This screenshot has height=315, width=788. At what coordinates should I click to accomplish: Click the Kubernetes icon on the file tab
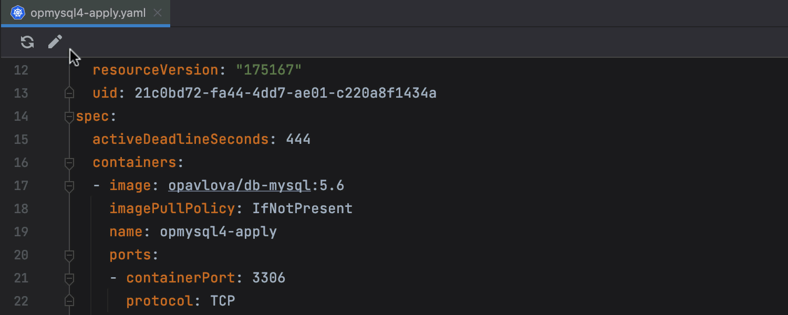18,13
